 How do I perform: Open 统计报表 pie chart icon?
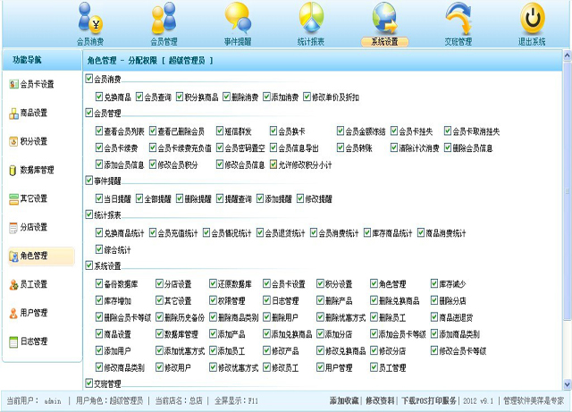(x=311, y=18)
